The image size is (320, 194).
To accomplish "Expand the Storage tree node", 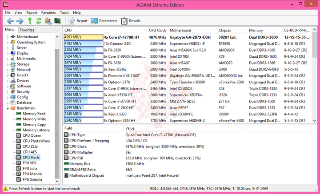I will (8, 64).
